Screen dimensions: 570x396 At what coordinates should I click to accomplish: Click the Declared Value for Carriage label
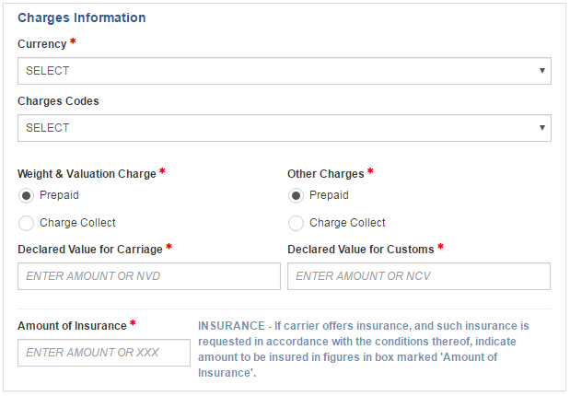tap(90, 250)
